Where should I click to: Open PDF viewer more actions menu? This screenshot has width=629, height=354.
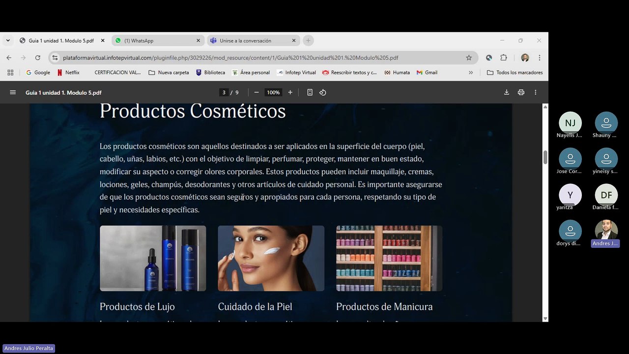point(536,92)
